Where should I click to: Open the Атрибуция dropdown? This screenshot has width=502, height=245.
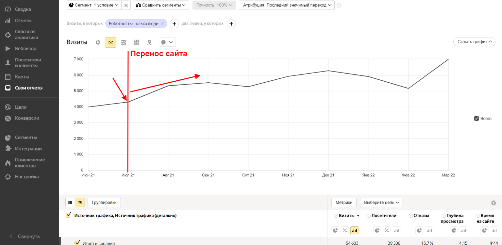pyautogui.click(x=287, y=5)
